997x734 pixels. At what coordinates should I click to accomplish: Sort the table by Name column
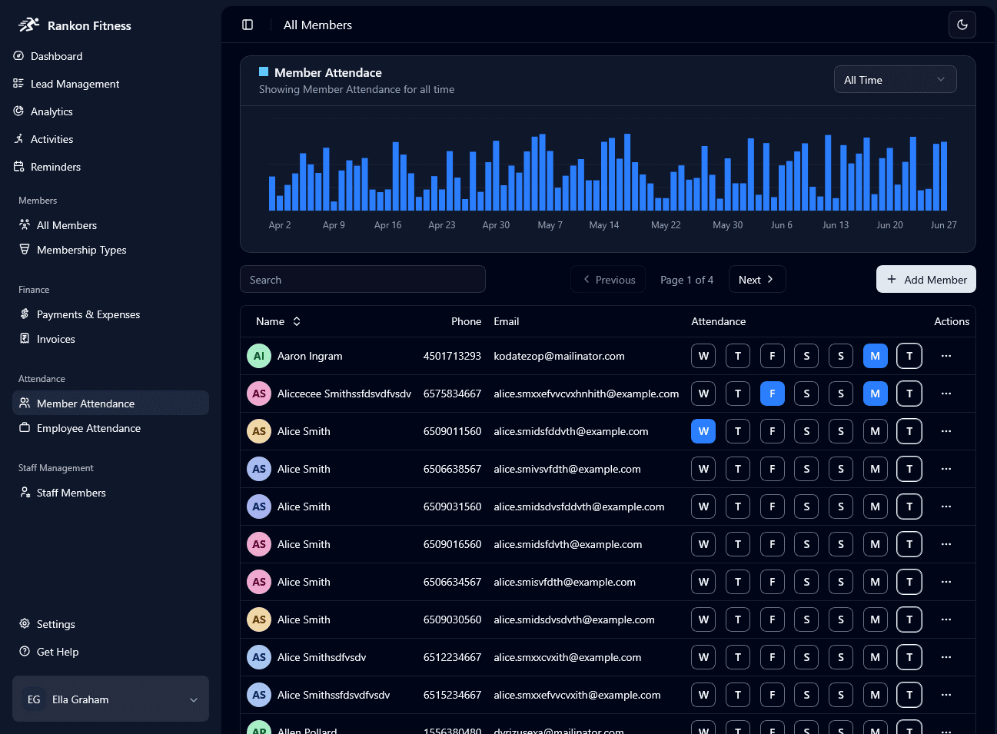pyautogui.click(x=278, y=321)
